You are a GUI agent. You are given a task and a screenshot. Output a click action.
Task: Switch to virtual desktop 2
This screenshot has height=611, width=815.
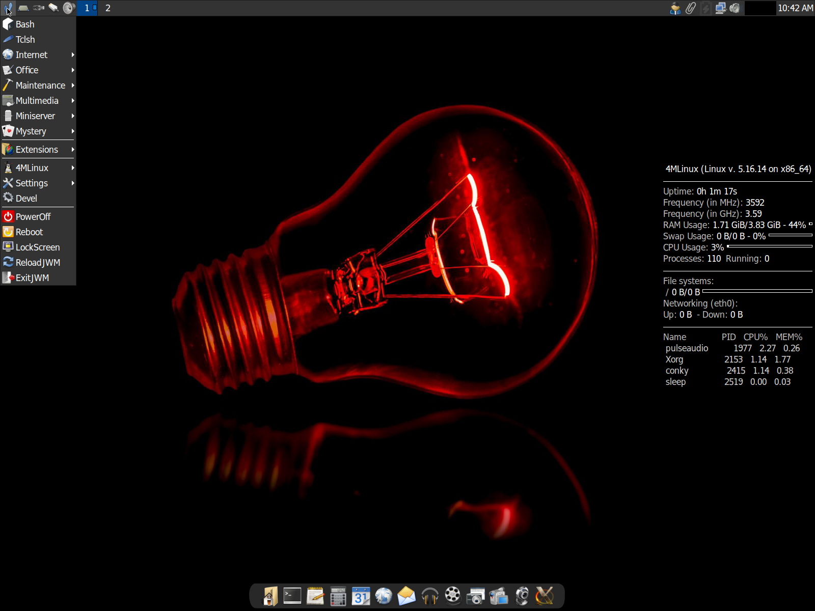[108, 8]
